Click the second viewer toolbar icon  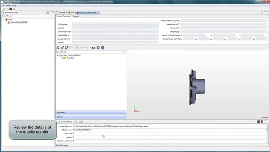coord(62,48)
